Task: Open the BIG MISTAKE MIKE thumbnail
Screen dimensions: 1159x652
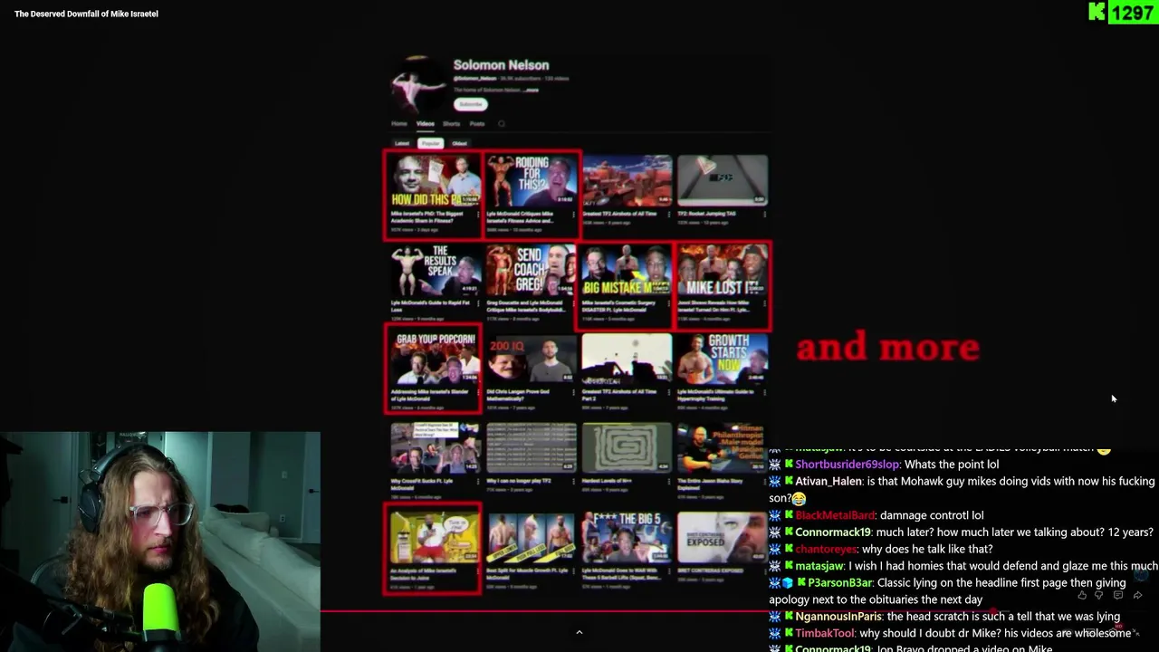Action: (627, 270)
